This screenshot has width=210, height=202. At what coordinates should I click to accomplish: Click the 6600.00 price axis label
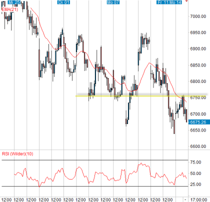[198, 146]
